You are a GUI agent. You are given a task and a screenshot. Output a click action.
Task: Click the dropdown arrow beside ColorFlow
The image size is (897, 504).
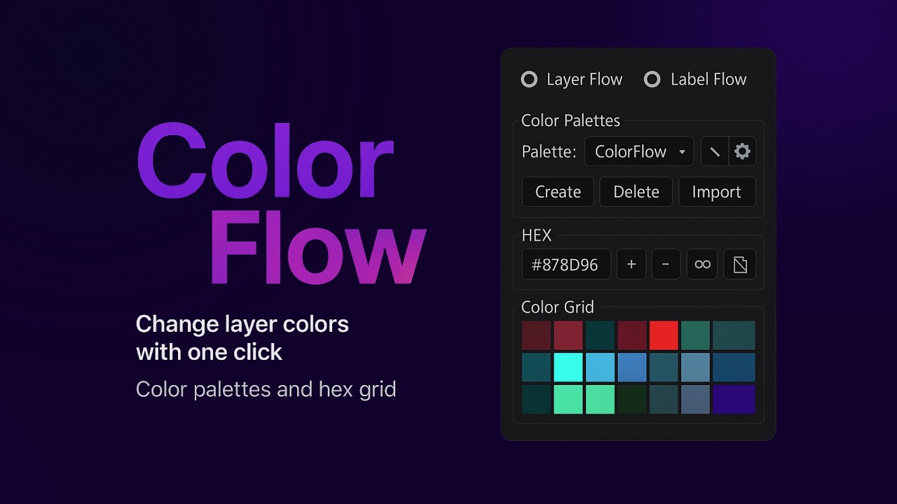[682, 151]
